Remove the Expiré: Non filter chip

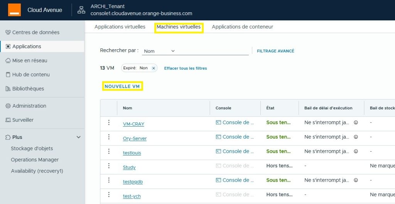154,68
